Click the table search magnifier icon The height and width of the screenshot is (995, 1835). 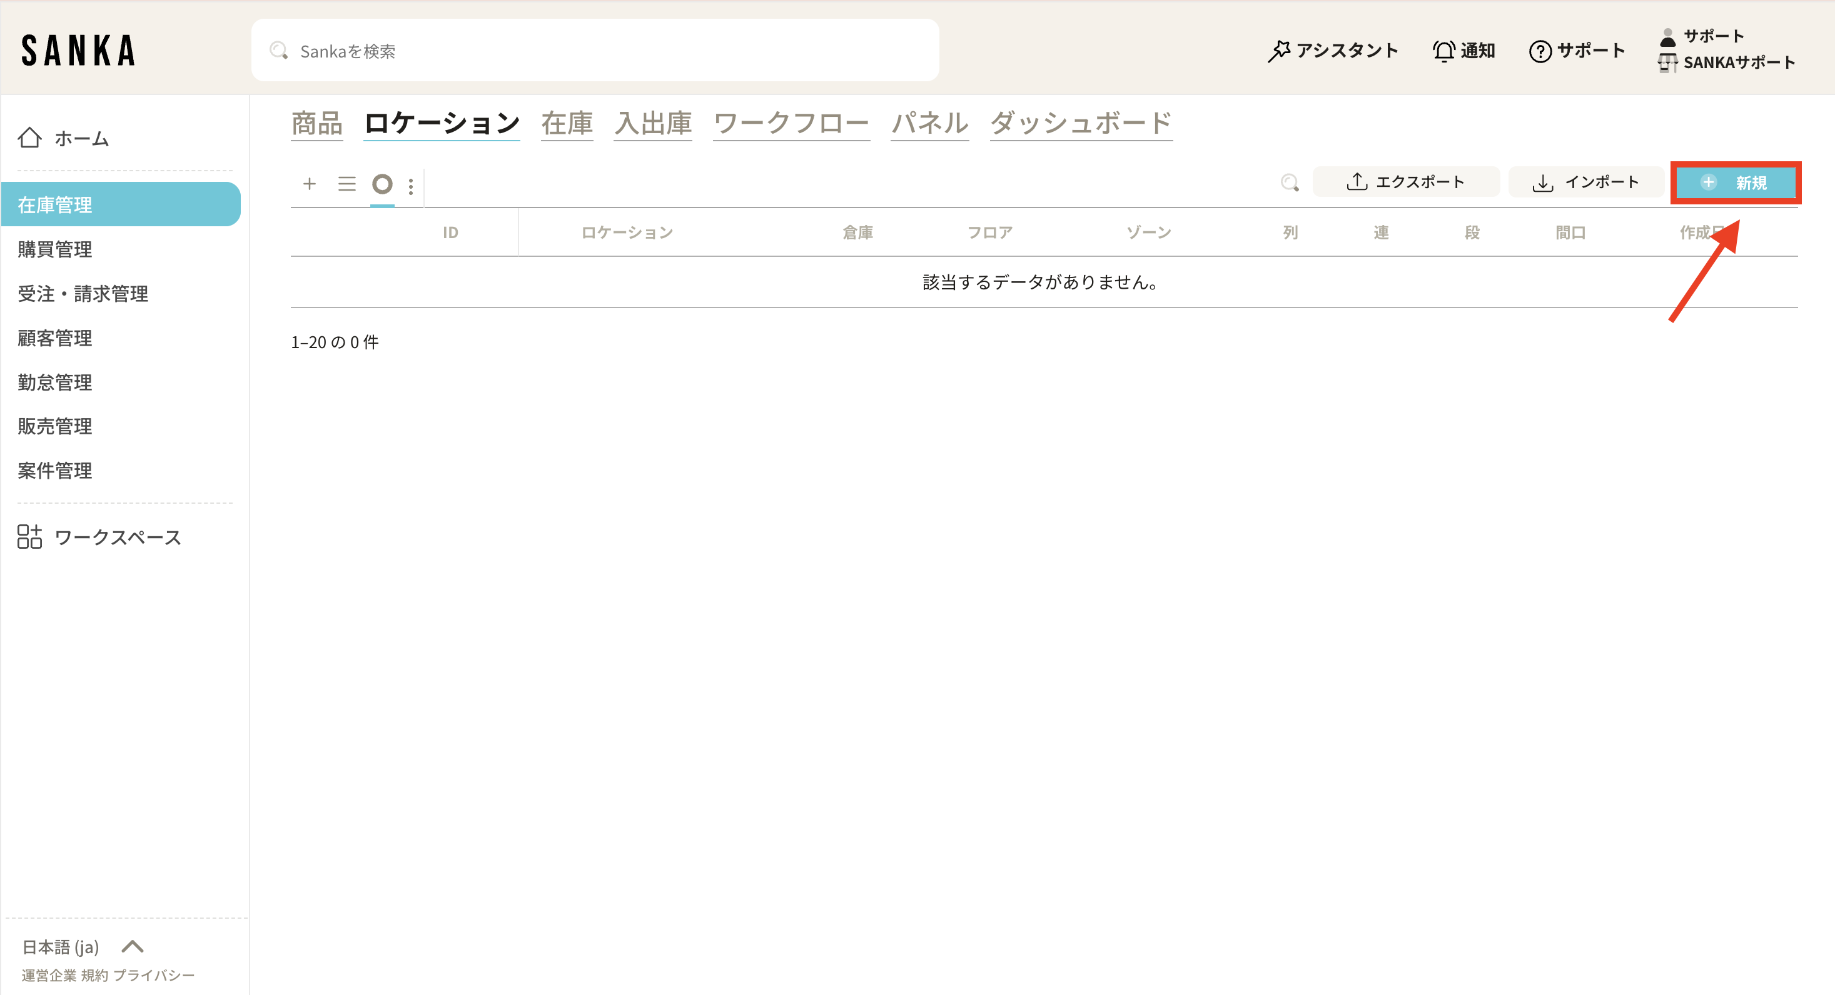pyautogui.click(x=1290, y=183)
